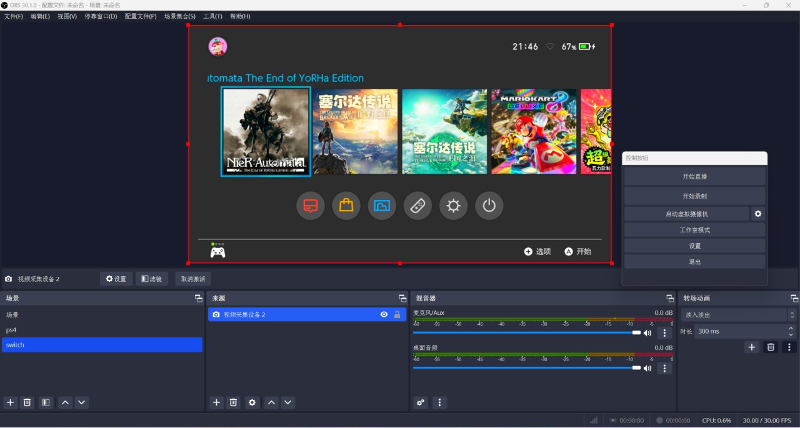
Task: Move scene up arrow in Scenes panel
Action: (x=66, y=402)
